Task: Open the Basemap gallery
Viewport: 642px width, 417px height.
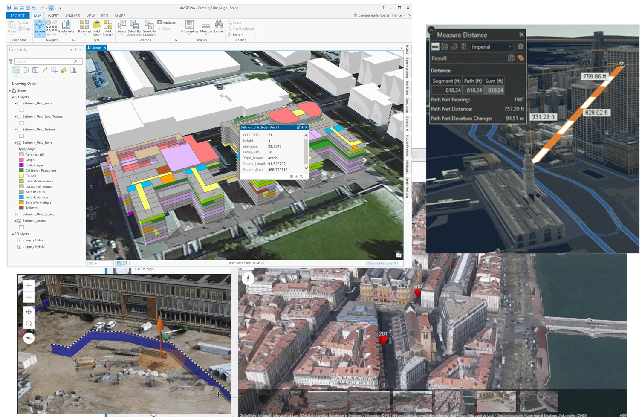Action: (84, 27)
